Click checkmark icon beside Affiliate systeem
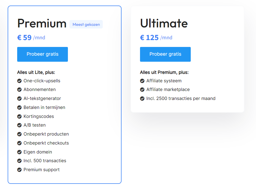This screenshot has height=192, width=256. click(142, 81)
